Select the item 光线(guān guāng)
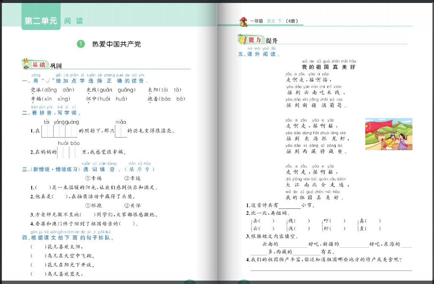Viewport: 434px width, 284px height. coord(111,90)
